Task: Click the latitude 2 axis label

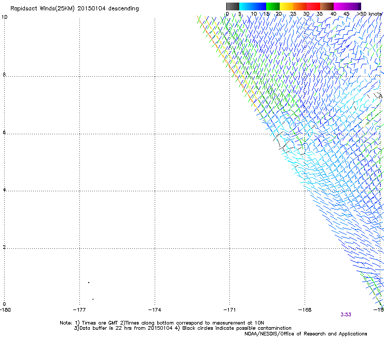Action: coord(4,247)
